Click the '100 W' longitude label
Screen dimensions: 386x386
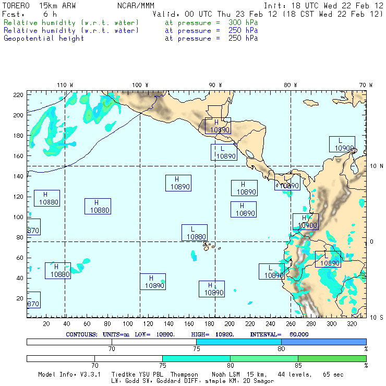pyautogui.click(x=140, y=85)
